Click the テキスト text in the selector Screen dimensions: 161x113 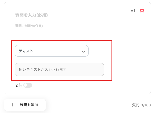click(26, 51)
